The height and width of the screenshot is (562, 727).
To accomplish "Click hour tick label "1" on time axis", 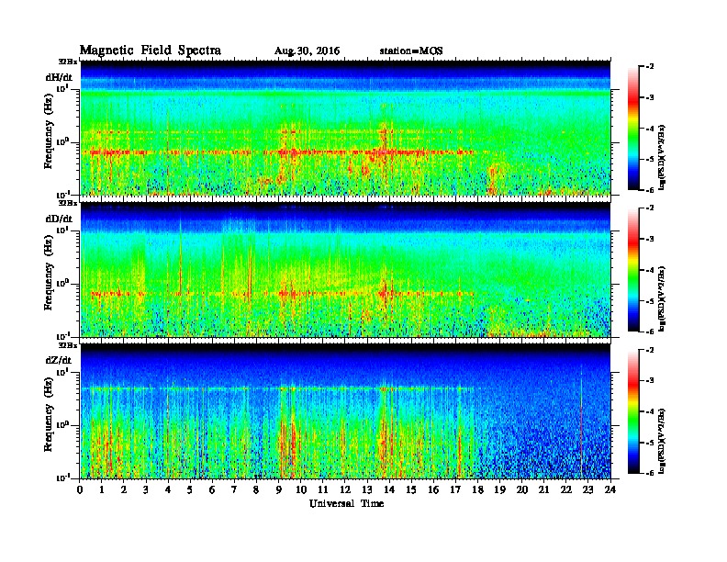I will coord(102,490).
